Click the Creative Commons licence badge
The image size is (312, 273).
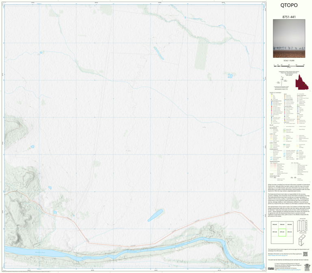point(271,269)
